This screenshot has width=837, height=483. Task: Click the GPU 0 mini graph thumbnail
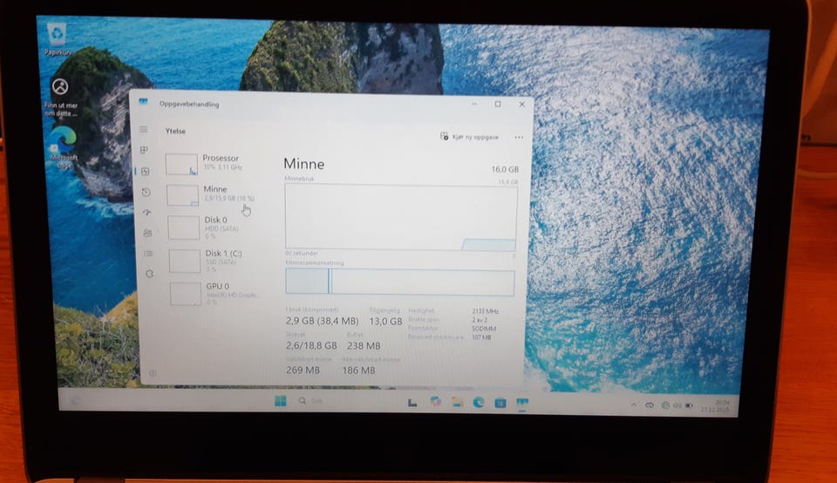tap(186, 294)
